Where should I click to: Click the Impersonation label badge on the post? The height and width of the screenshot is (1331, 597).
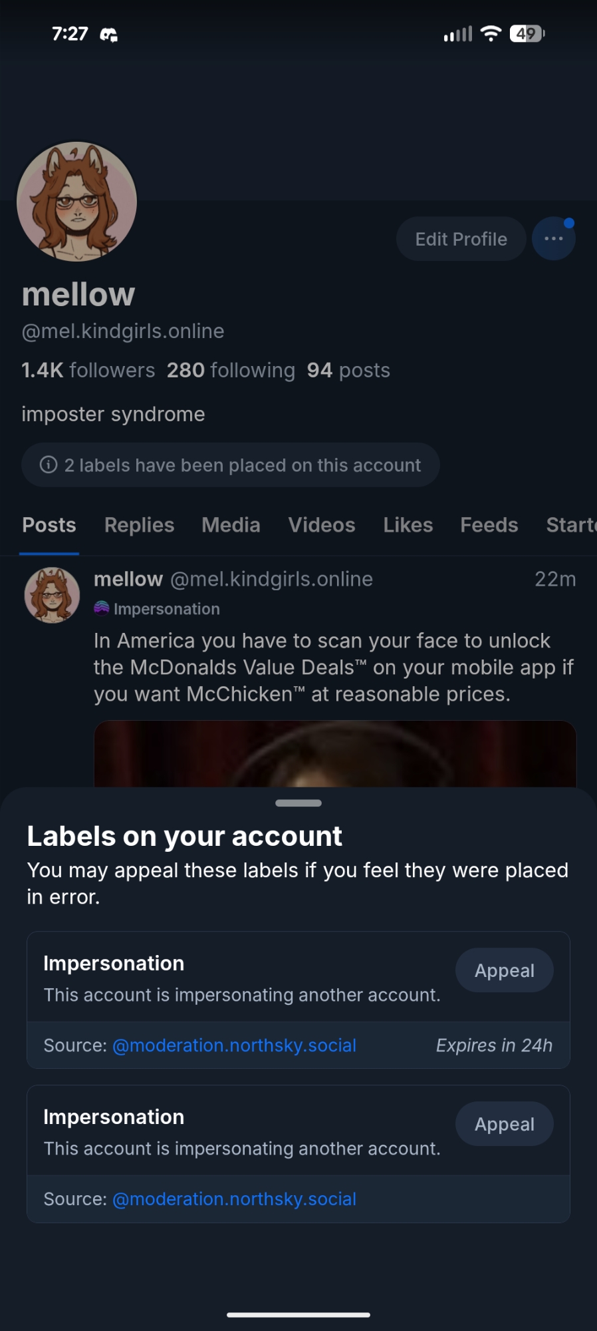[158, 609]
